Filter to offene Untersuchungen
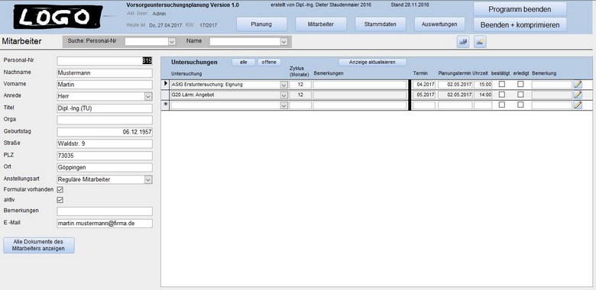 [269, 63]
